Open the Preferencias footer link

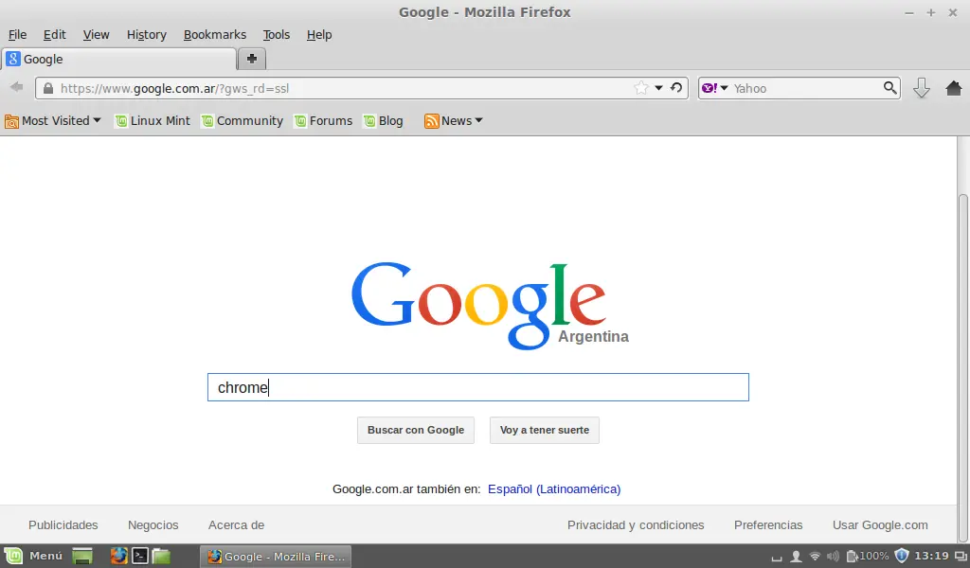768,524
